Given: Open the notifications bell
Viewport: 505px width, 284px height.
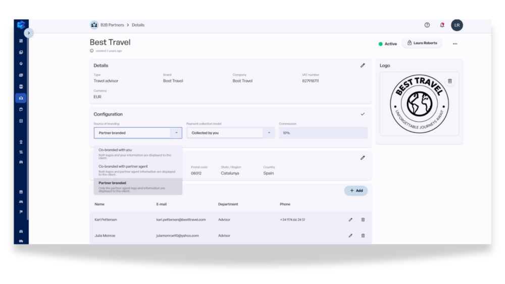Looking at the screenshot, I should [x=442, y=25].
